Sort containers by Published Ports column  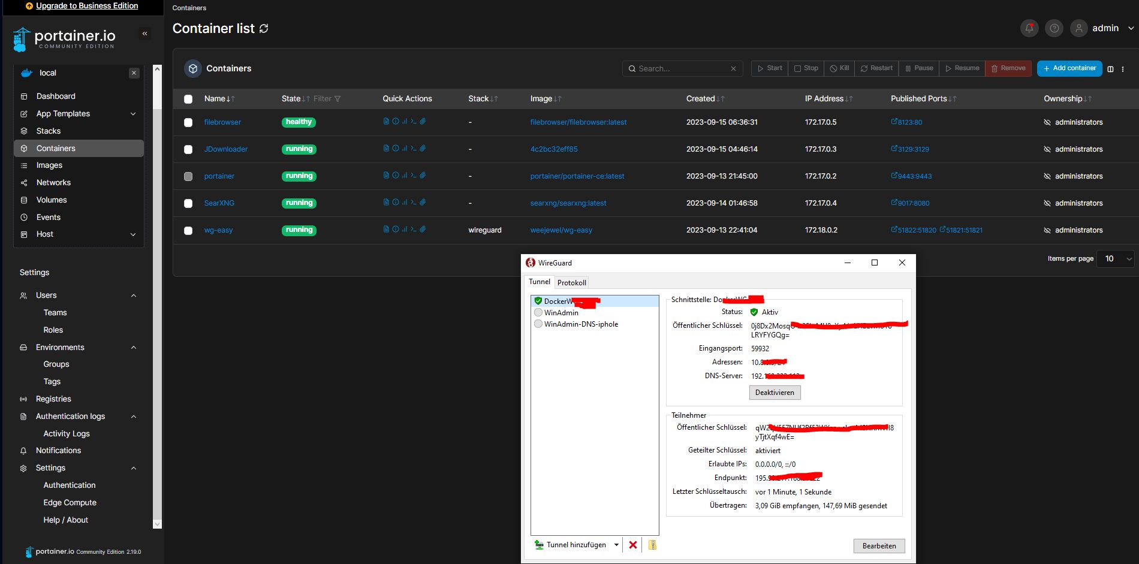923,99
